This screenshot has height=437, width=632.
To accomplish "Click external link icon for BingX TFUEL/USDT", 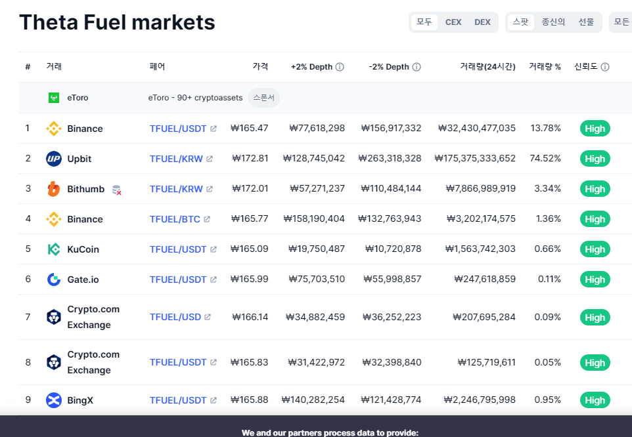I will pos(214,400).
